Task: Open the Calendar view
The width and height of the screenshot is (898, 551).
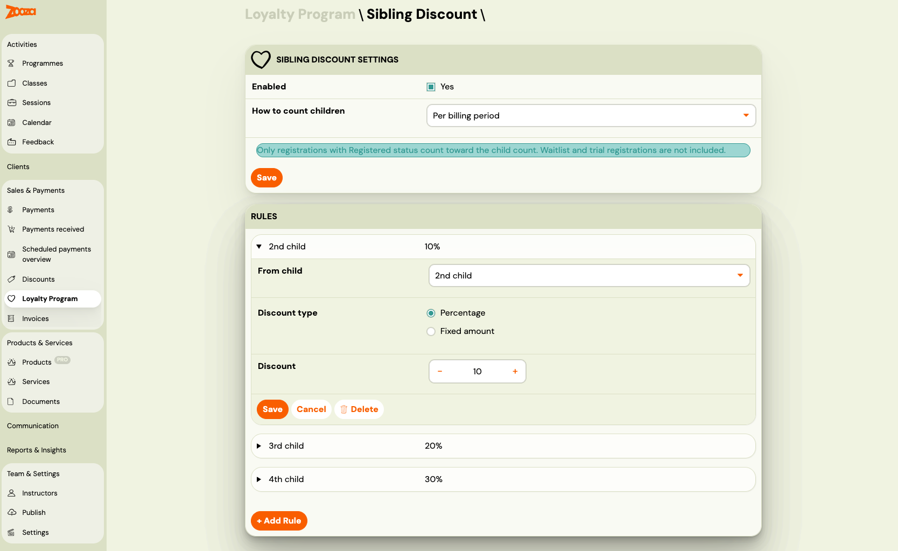Action: point(37,122)
